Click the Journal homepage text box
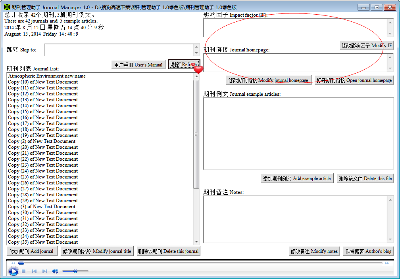The image size is (400, 279). click(295, 63)
